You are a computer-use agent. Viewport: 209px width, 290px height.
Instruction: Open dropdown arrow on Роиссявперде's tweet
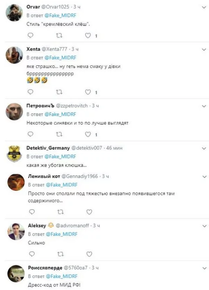204,268
